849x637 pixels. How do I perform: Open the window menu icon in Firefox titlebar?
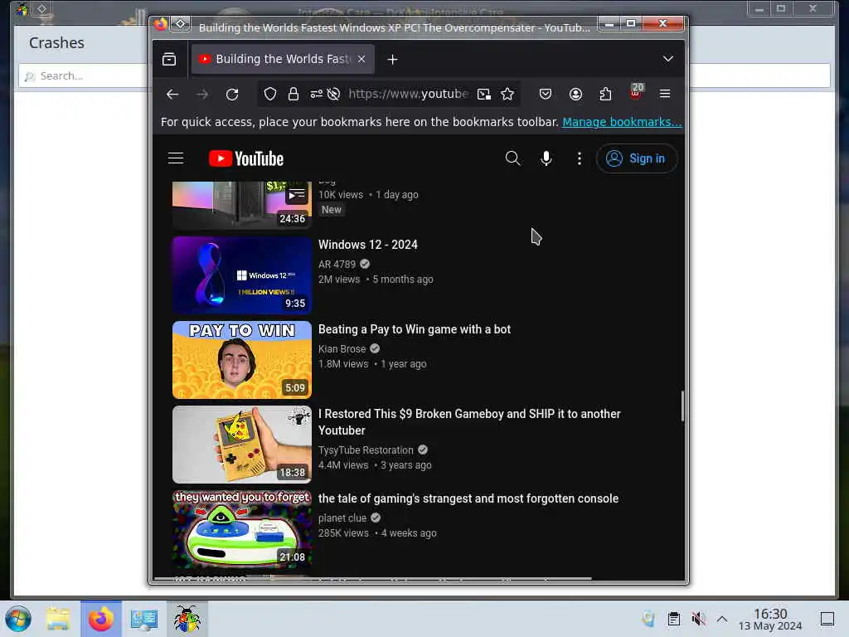coord(181,24)
